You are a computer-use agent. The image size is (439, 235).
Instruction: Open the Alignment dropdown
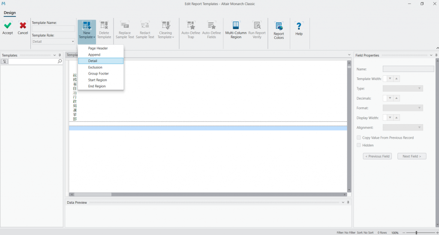click(403, 128)
